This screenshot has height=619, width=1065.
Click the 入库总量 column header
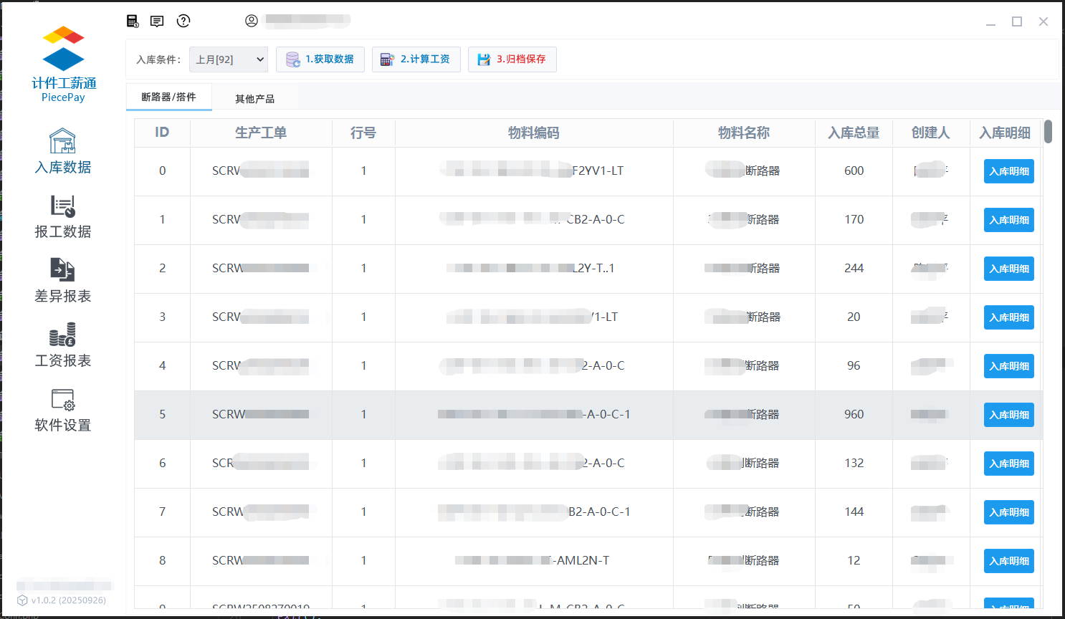click(x=854, y=133)
